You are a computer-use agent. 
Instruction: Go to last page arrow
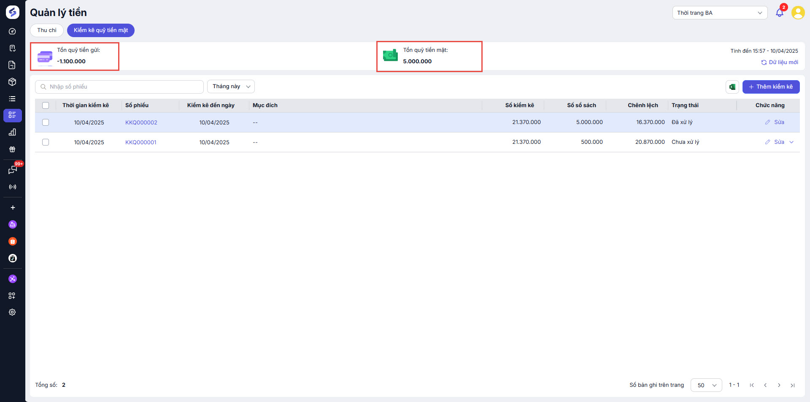point(793,385)
